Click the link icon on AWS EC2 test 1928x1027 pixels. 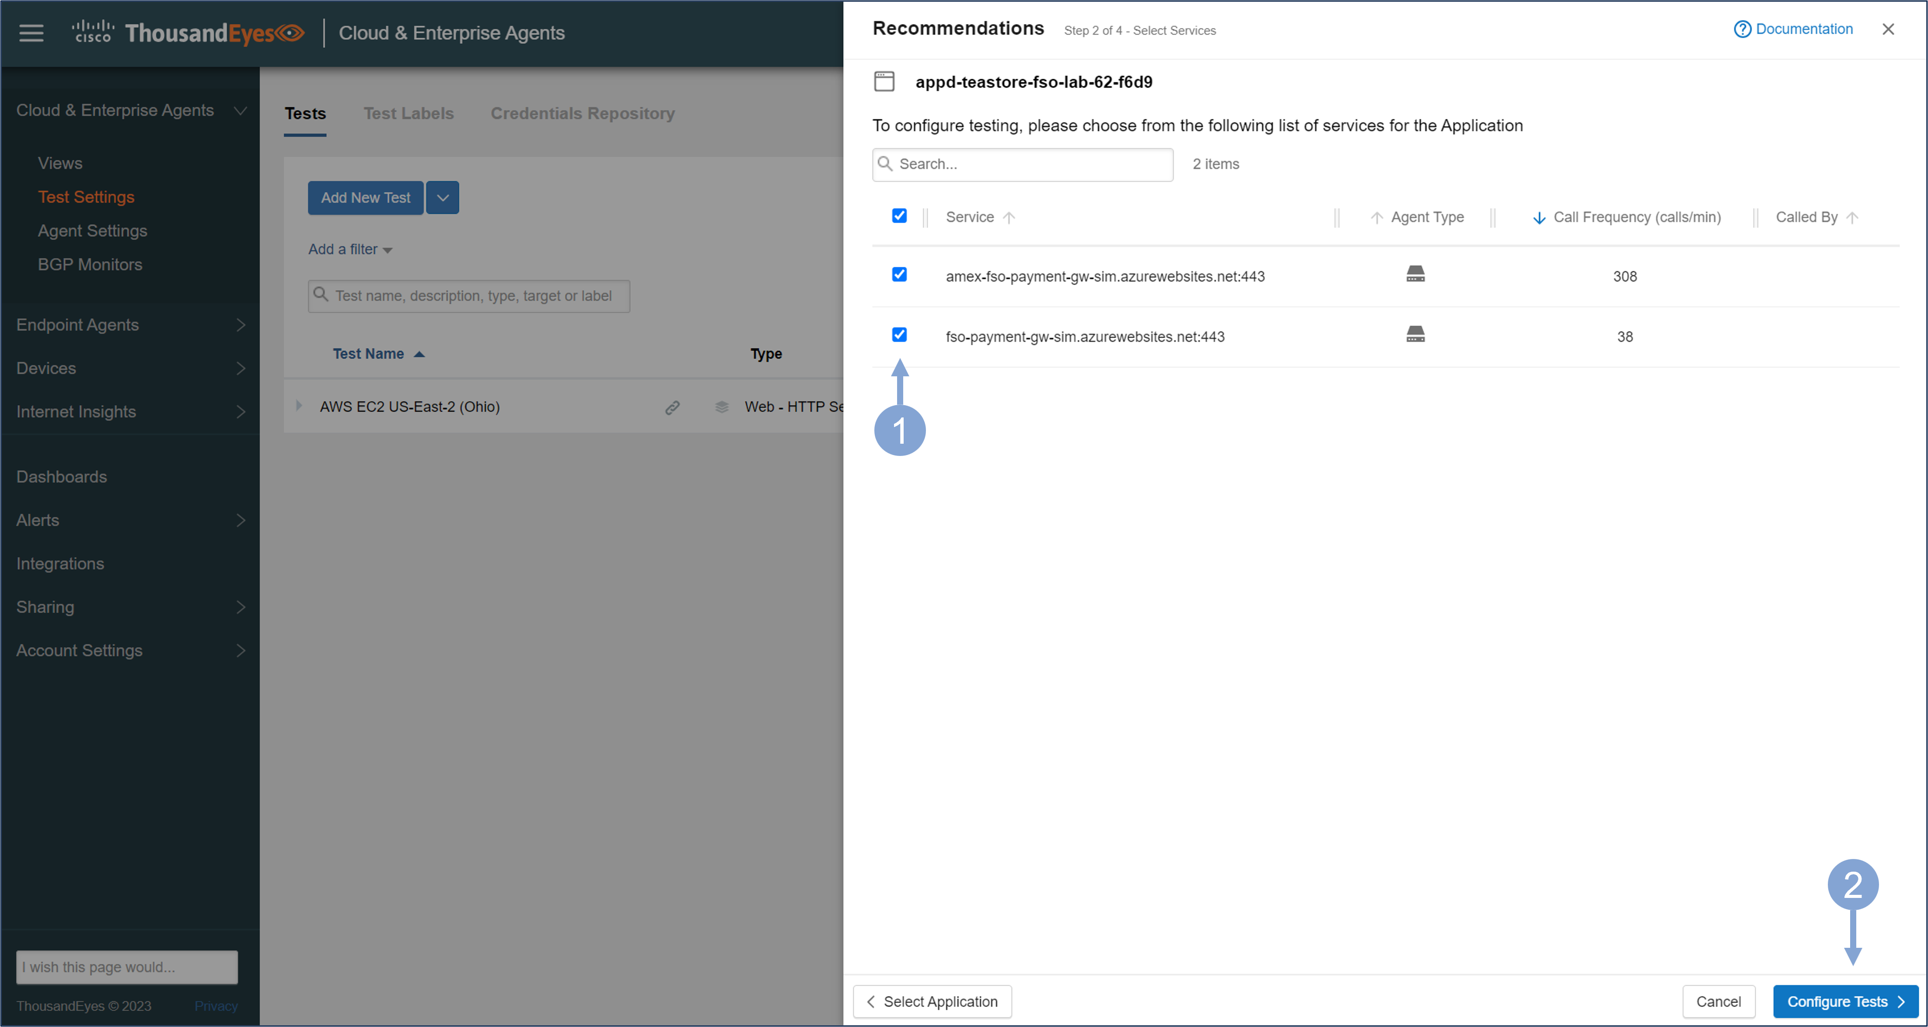(x=672, y=407)
